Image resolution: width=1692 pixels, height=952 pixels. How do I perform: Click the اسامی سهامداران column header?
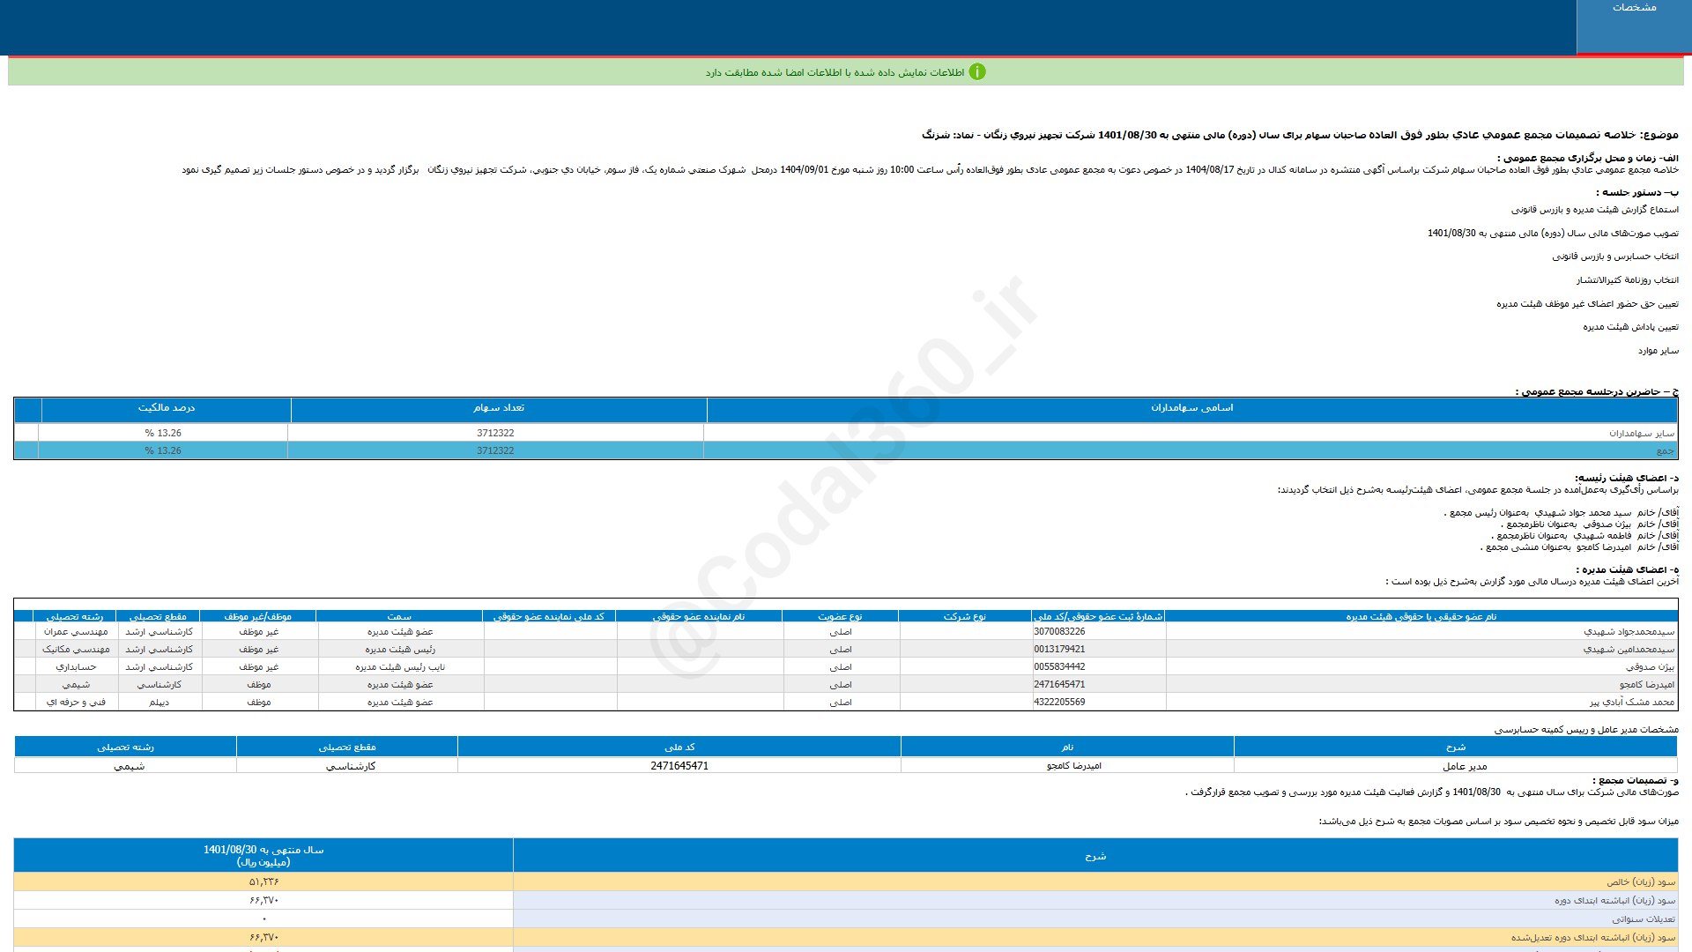pyautogui.click(x=1191, y=408)
